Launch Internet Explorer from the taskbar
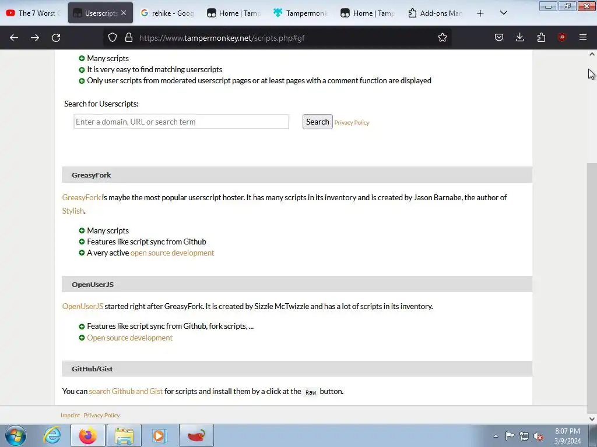This screenshot has width=597, height=447. pos(52,435)
